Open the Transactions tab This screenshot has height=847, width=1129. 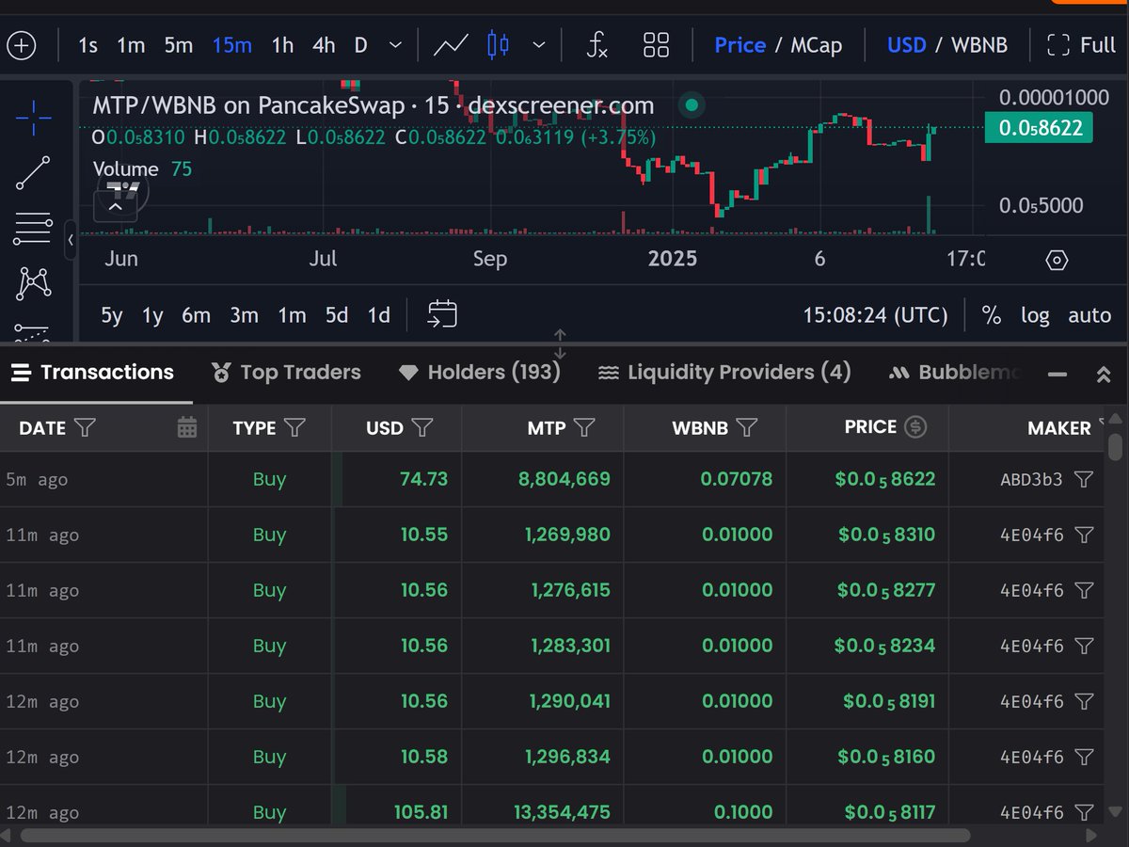pyautogui.click(x=92, y=373)
